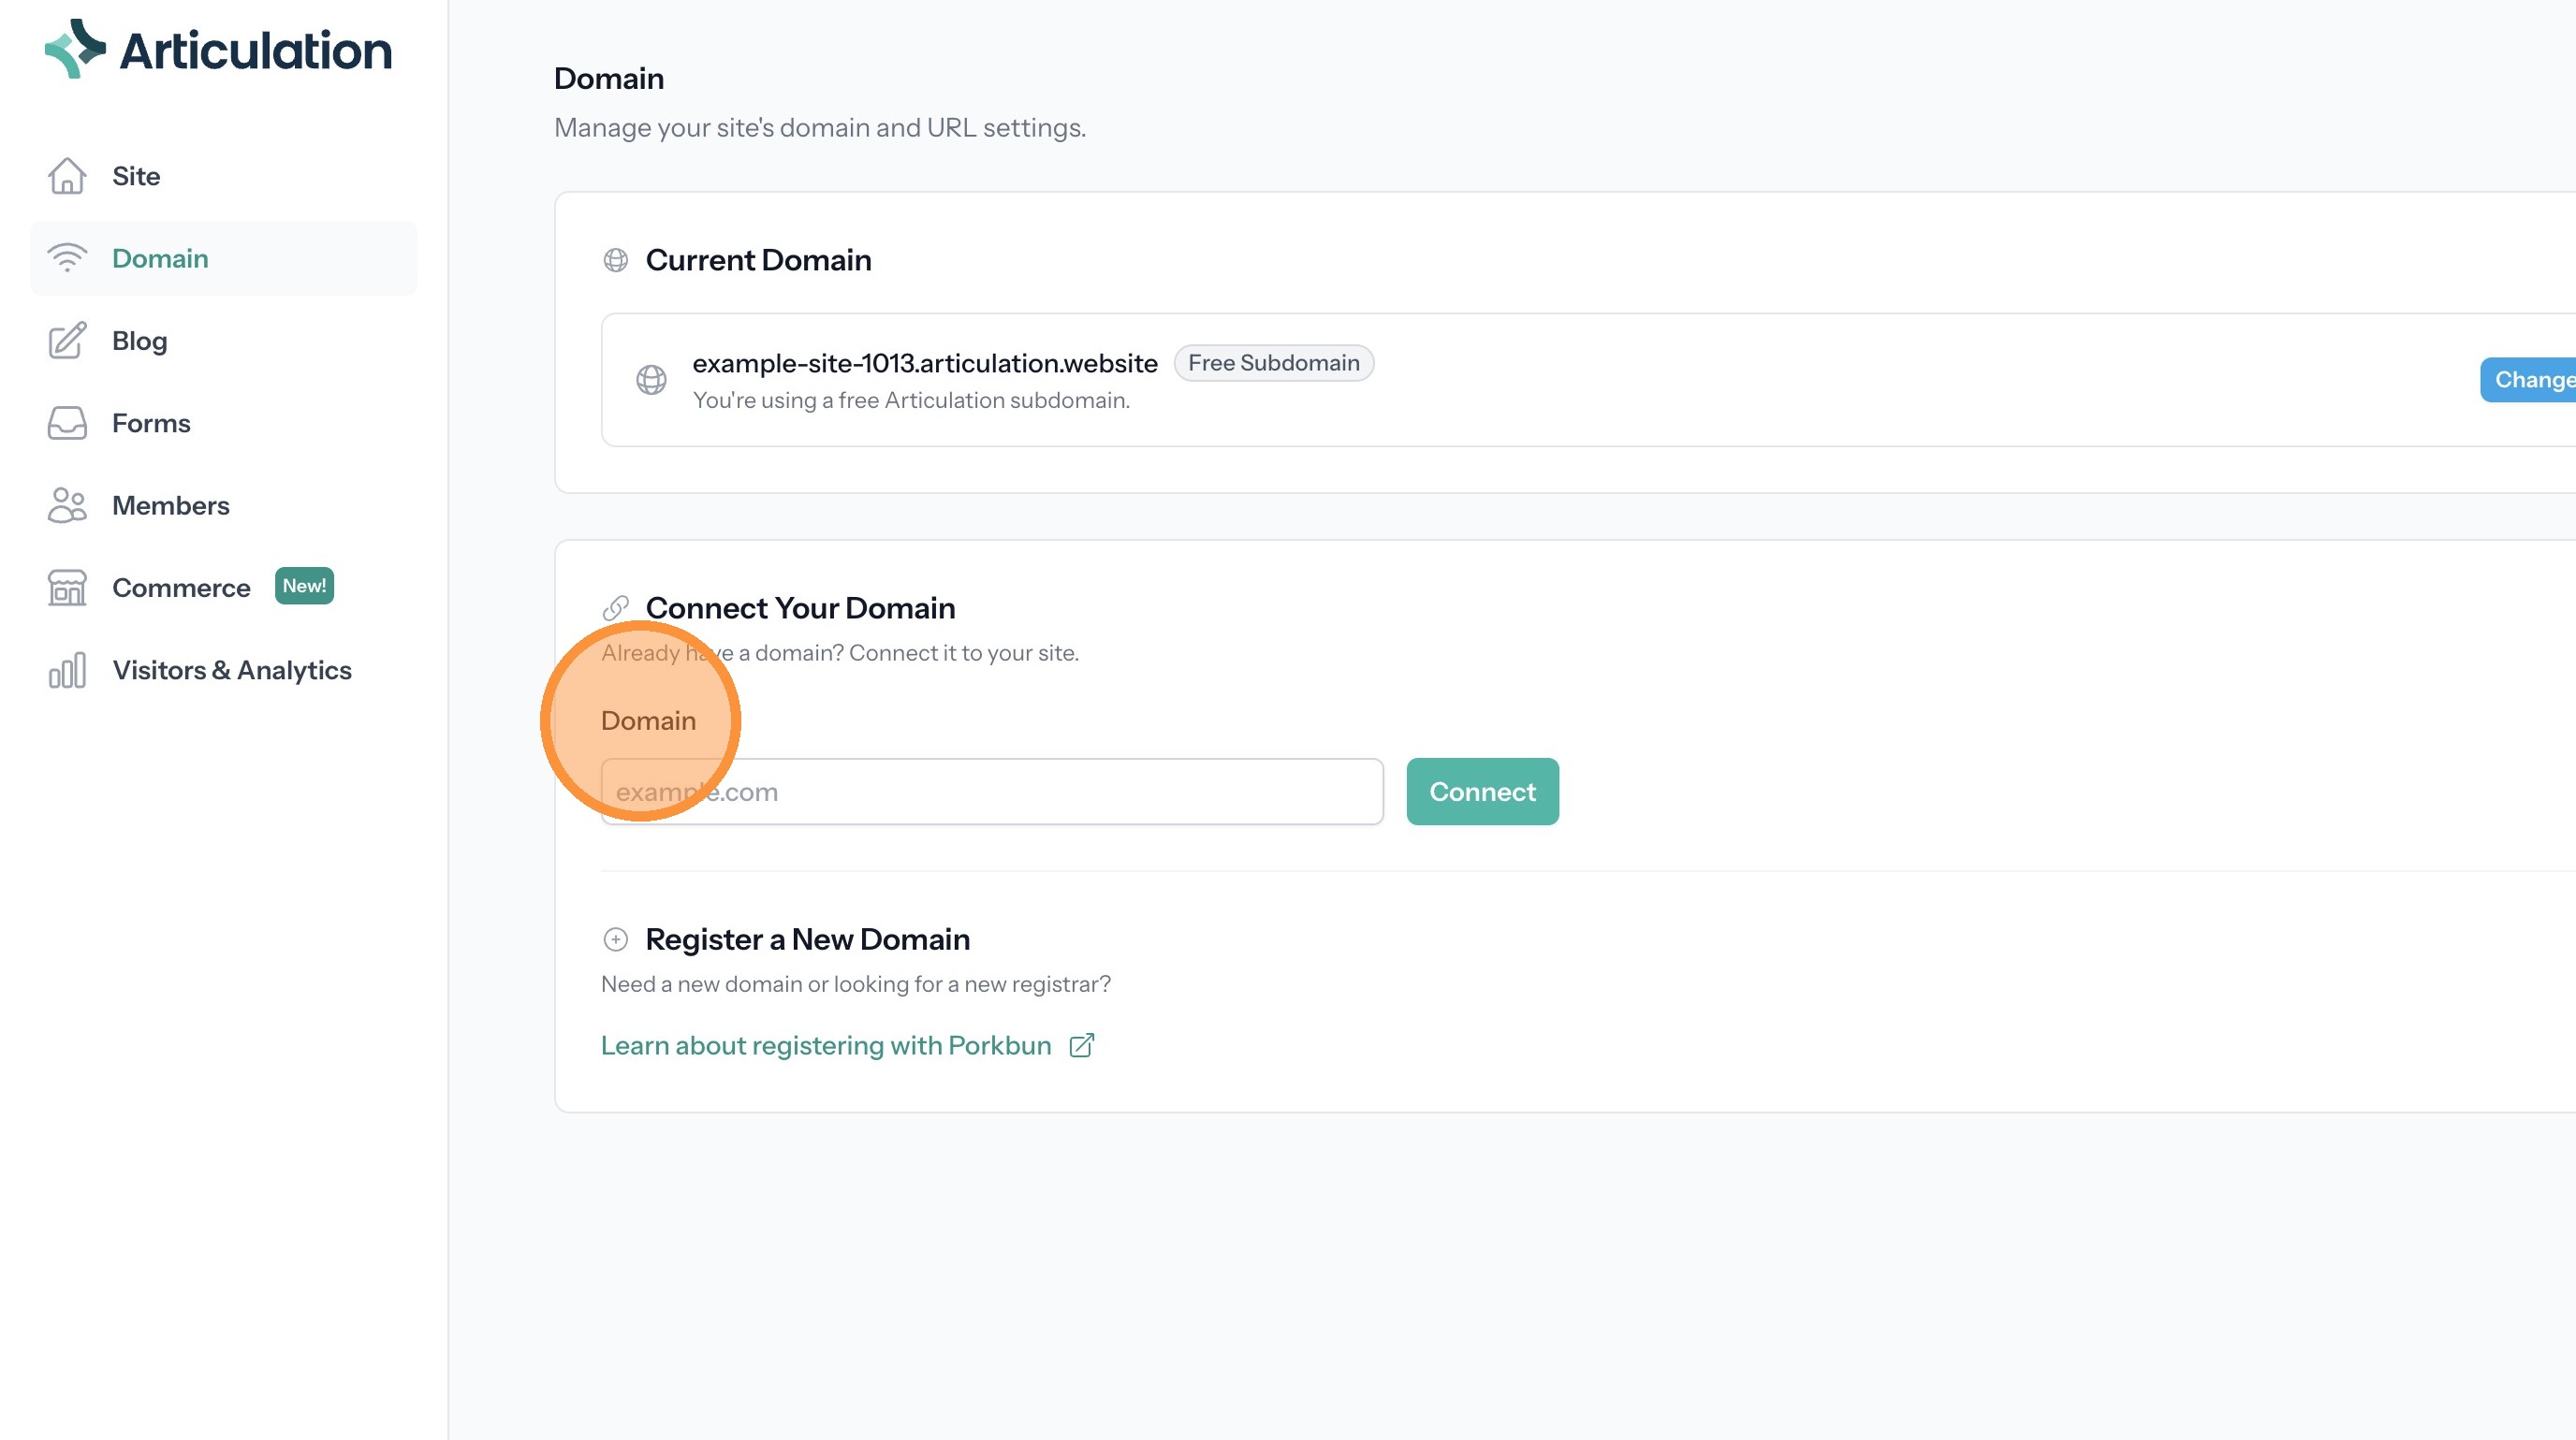Click chain link icon beside Connect Your Domain
Viewport: 2576px width, 1440px height.
[616, 607]
